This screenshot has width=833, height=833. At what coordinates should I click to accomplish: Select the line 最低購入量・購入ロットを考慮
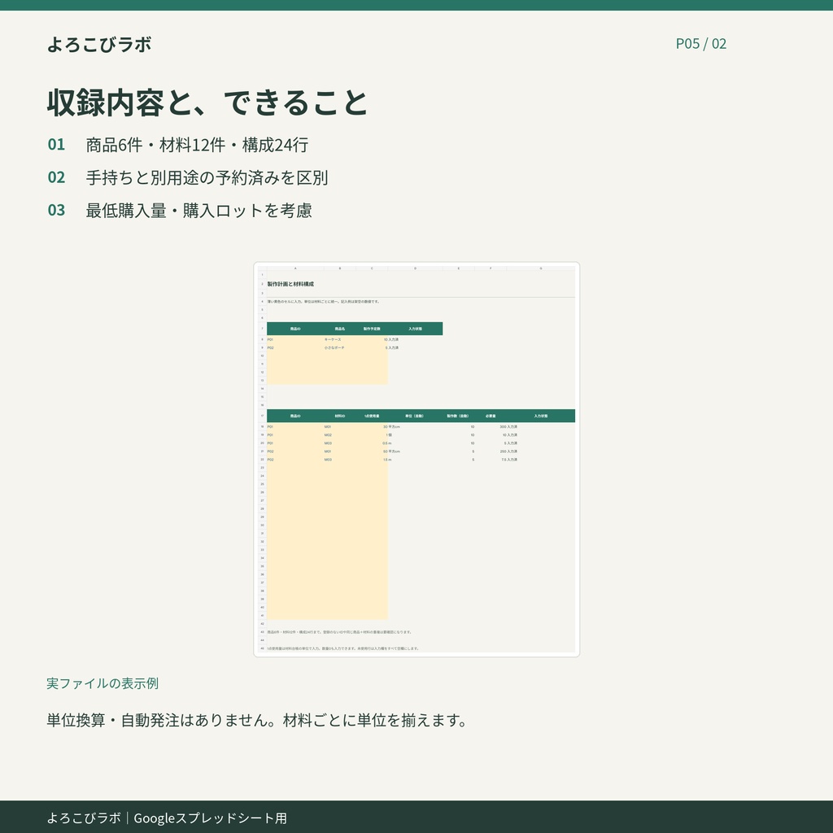(x=198, y=211)
